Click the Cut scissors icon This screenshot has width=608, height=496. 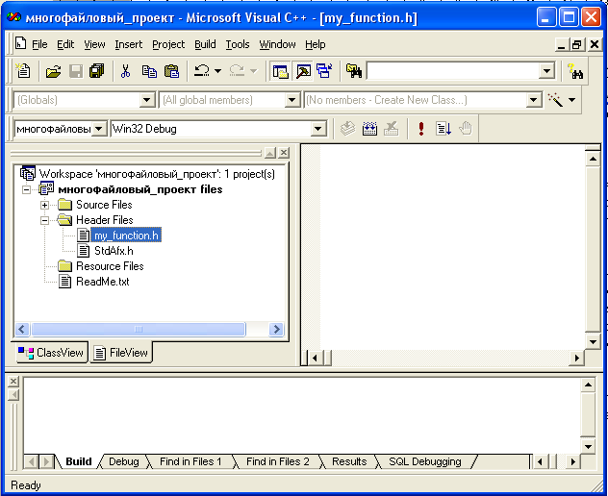[126, 71]
